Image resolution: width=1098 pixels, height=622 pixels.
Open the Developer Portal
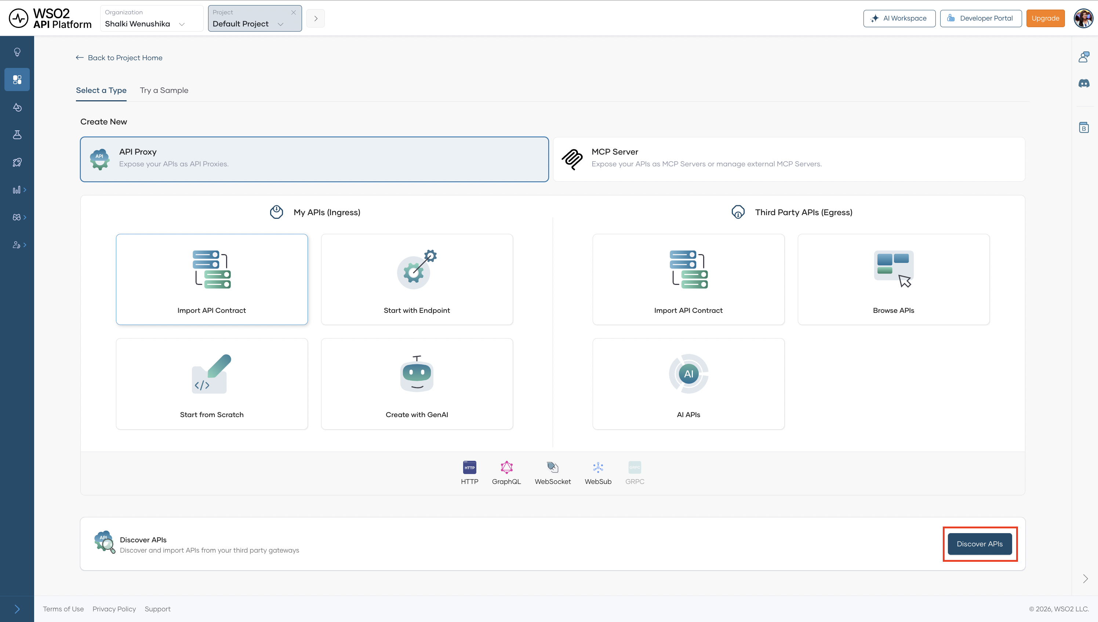pyautogui.click(x=981, y=18)
